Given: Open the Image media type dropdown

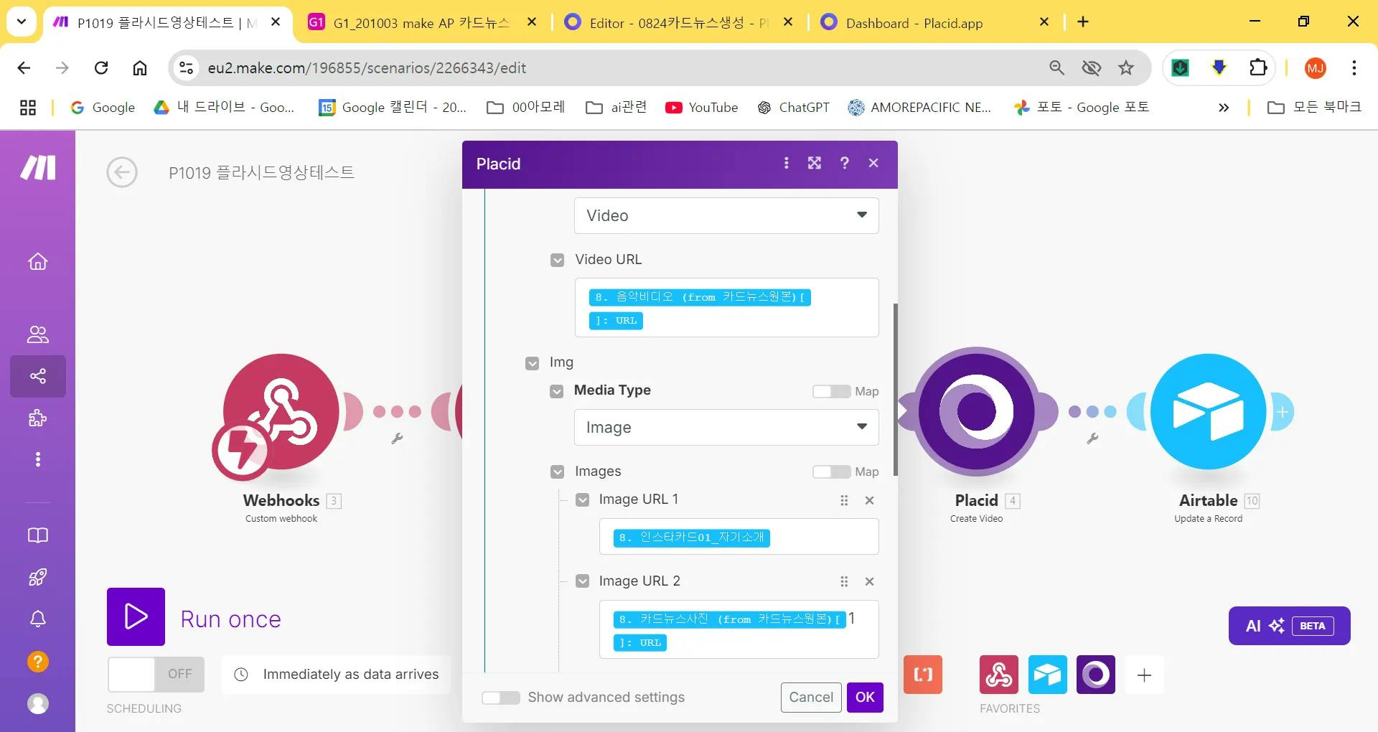Looking at the screenshot, I should [x=726, y=427].
